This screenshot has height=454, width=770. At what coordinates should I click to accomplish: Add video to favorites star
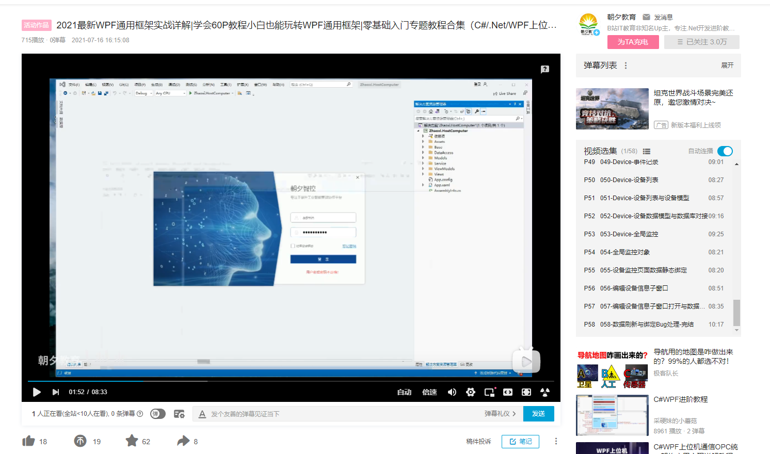click(x=132, y=441)
